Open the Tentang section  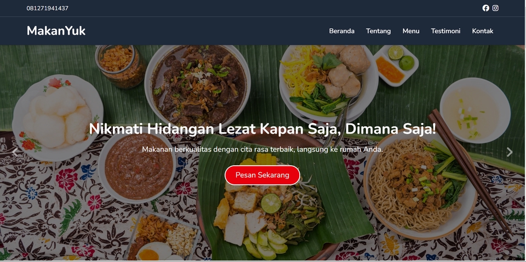378,31
